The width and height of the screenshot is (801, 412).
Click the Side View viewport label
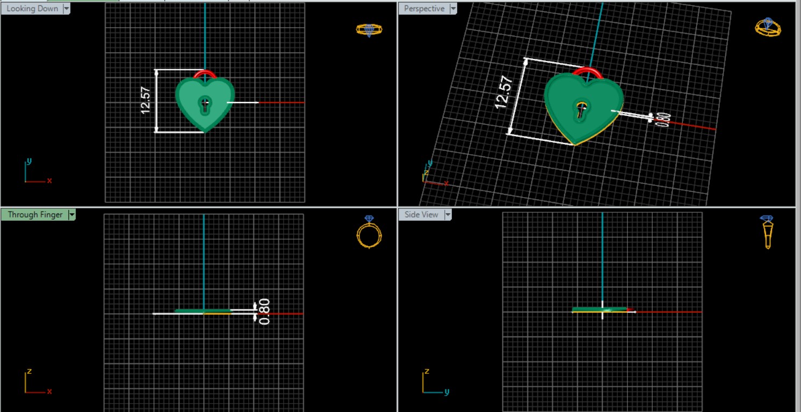pyautogui.click(x=421, y=215)
